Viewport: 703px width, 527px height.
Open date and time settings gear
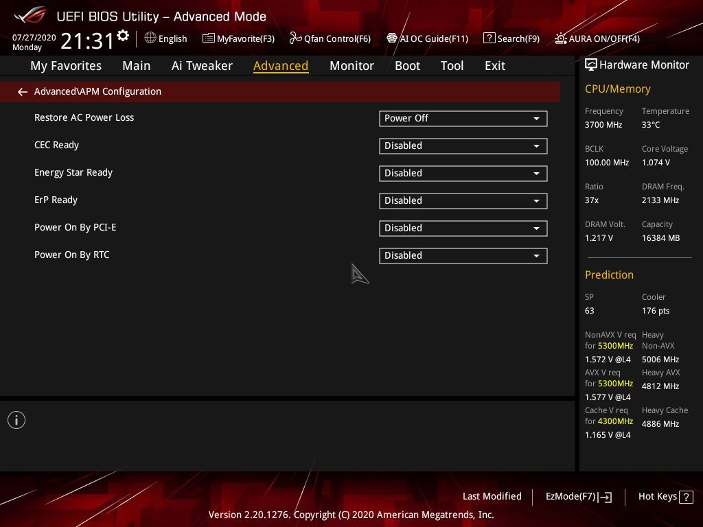coord(123,36)
